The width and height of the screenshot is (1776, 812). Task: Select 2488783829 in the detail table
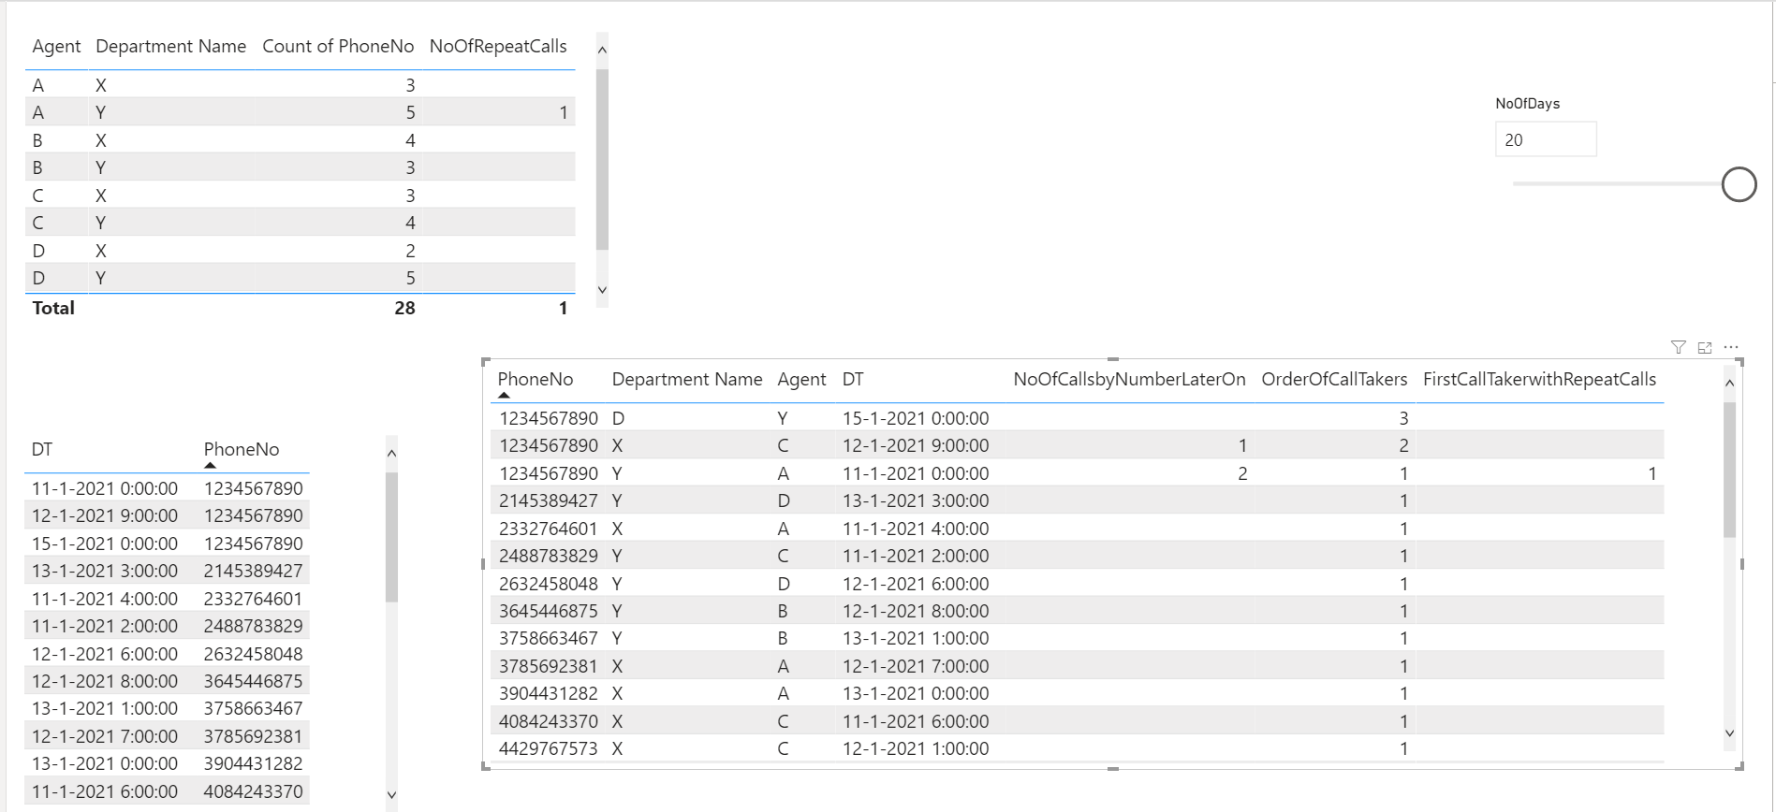coord(549,556)
